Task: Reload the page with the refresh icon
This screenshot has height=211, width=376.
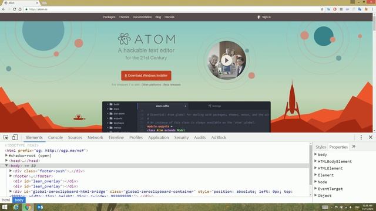Action: pyautogui.click(x=14, y=9)
